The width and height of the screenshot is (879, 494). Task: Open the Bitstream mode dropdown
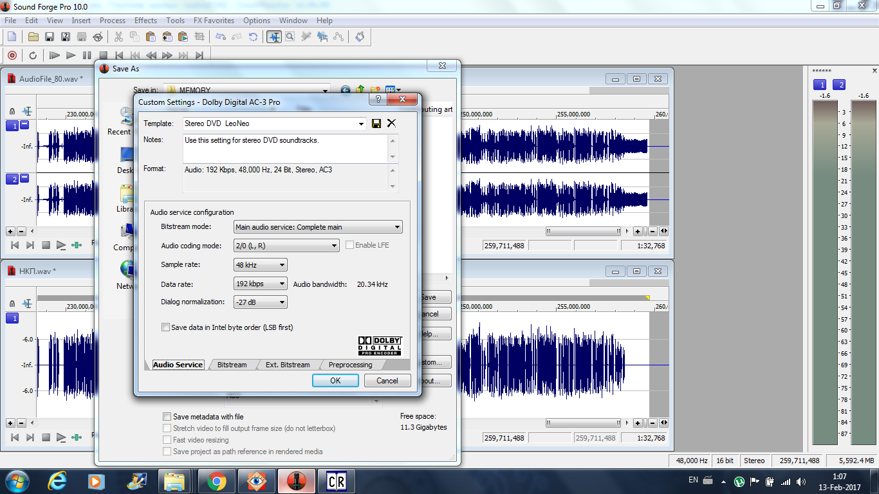398,227
